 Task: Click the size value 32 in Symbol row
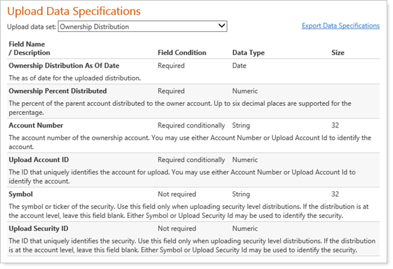click(336, 194)
